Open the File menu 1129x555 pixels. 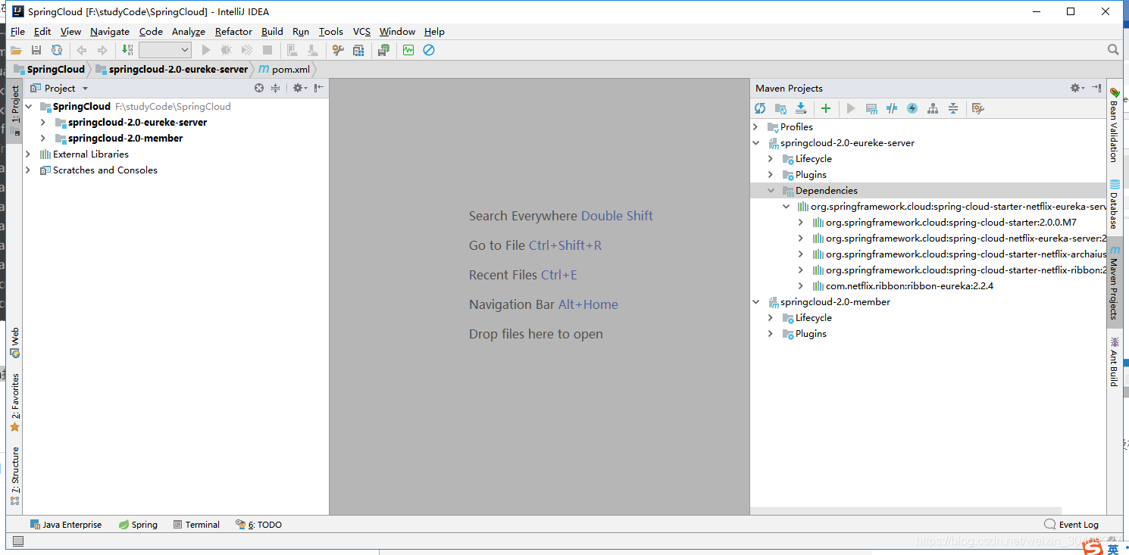click(x=17, y=32)
